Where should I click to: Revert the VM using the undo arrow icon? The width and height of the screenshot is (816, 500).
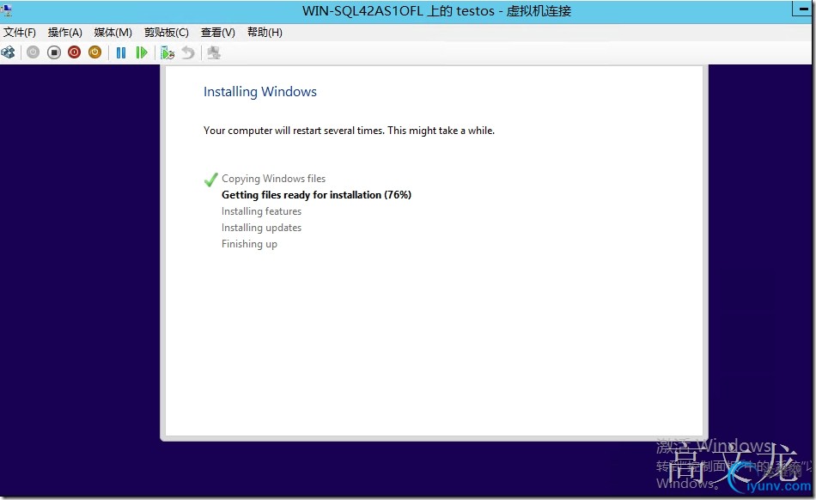(x=188, y=52)
